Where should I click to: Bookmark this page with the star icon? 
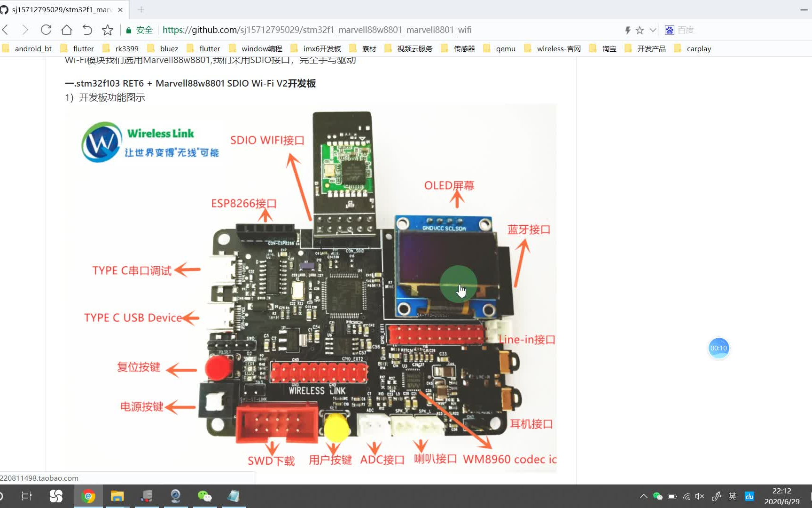tap(108, 30)
